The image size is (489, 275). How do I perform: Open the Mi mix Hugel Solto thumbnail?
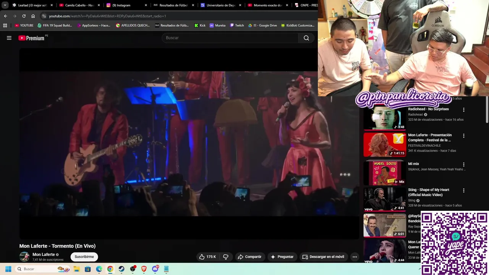[x=384, y=173]
